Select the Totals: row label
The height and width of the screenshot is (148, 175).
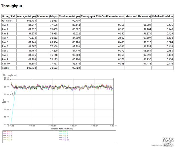5,68
